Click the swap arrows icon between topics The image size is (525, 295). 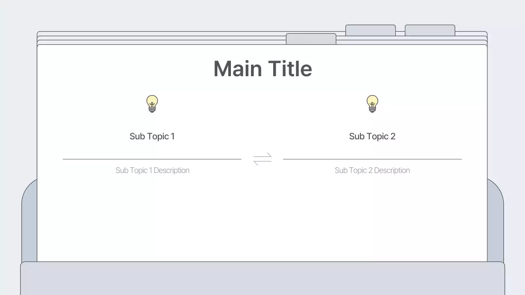tap(262, 159)
